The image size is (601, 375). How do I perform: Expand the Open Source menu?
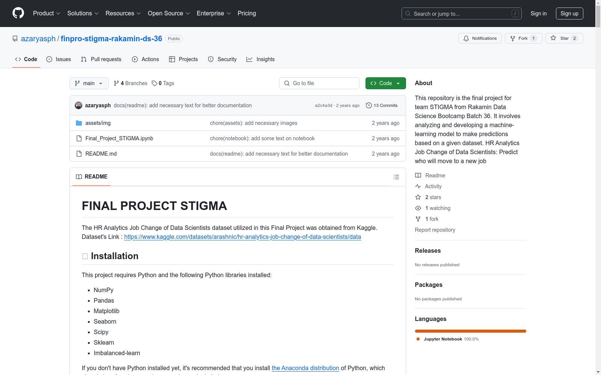(x=169, y=13)
